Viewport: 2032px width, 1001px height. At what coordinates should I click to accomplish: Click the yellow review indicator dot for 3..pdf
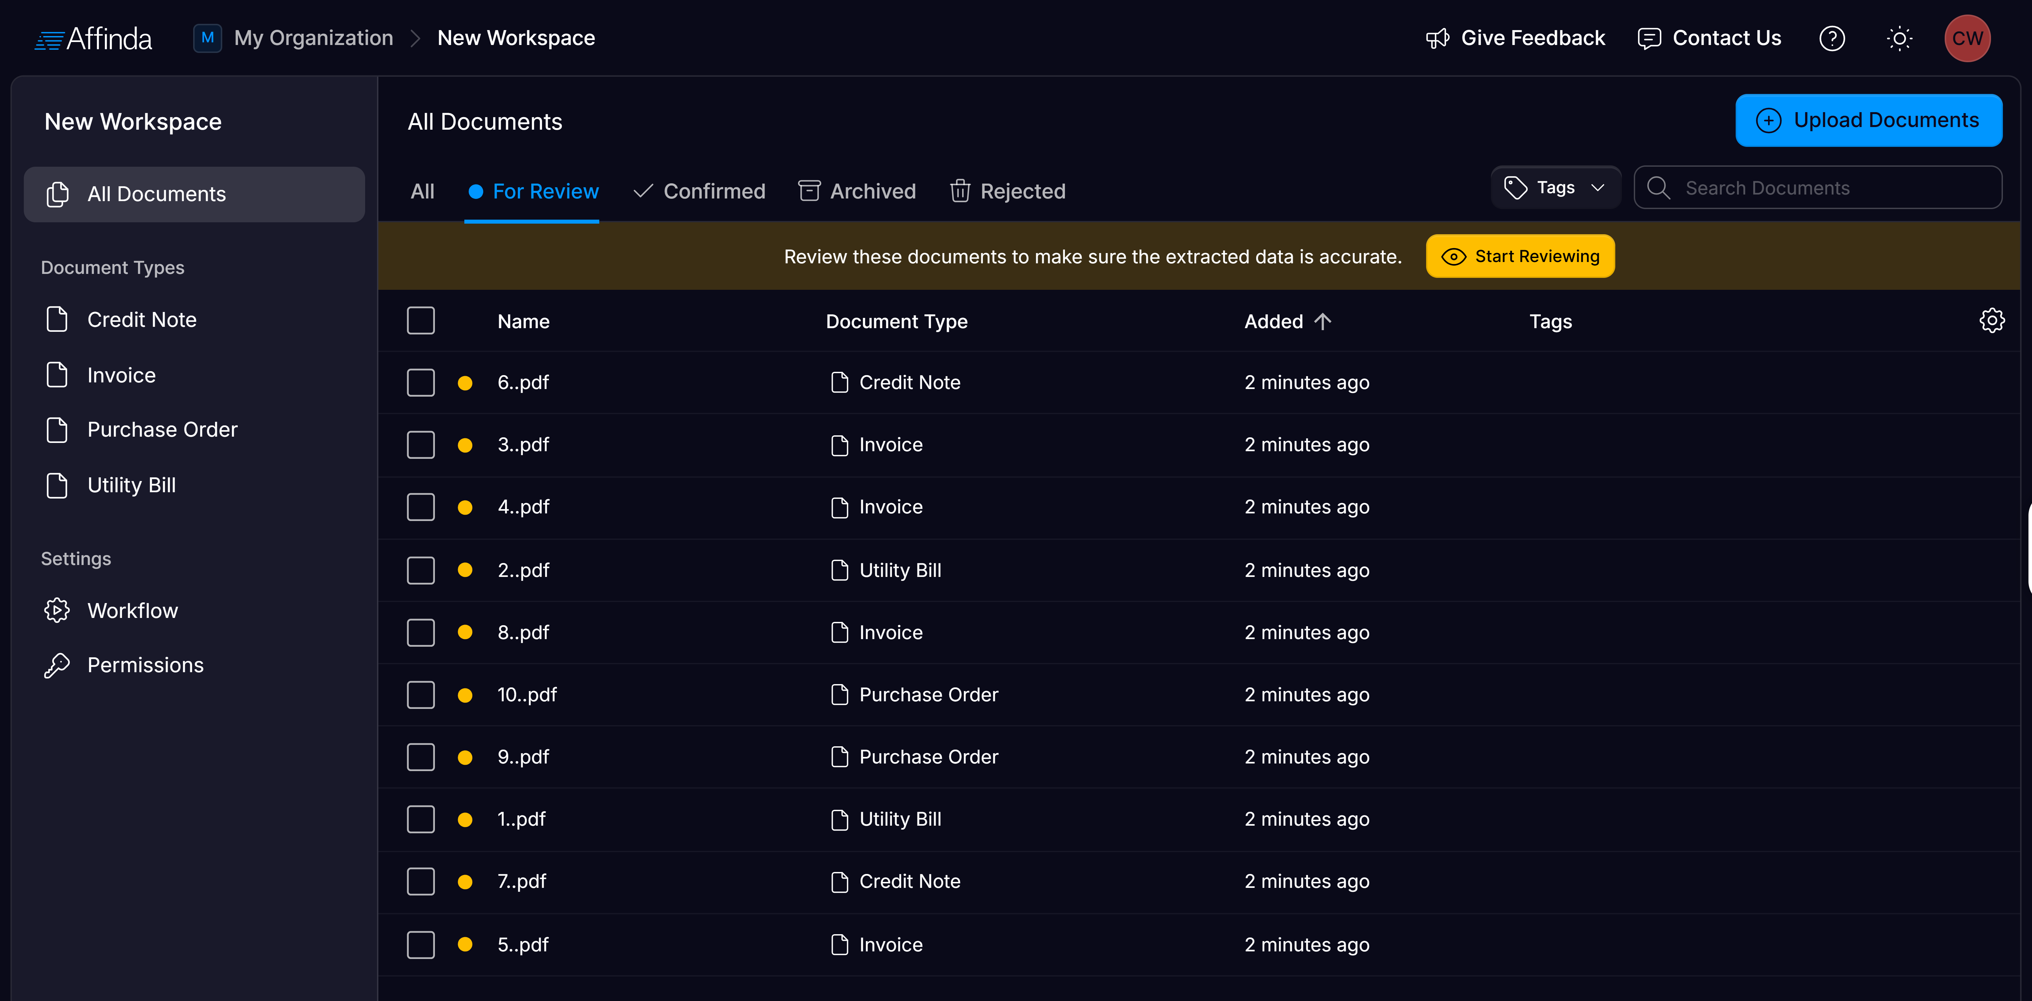[465, 444]
